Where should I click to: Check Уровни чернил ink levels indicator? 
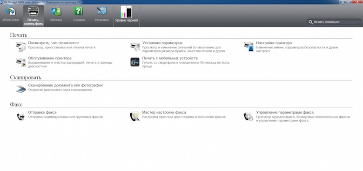coord(127,14)
